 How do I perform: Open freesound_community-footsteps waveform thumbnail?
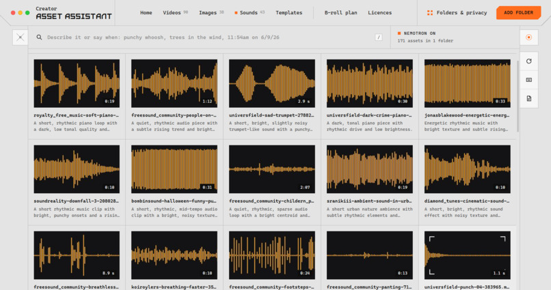pyautogui.click(x=271, y=255)
